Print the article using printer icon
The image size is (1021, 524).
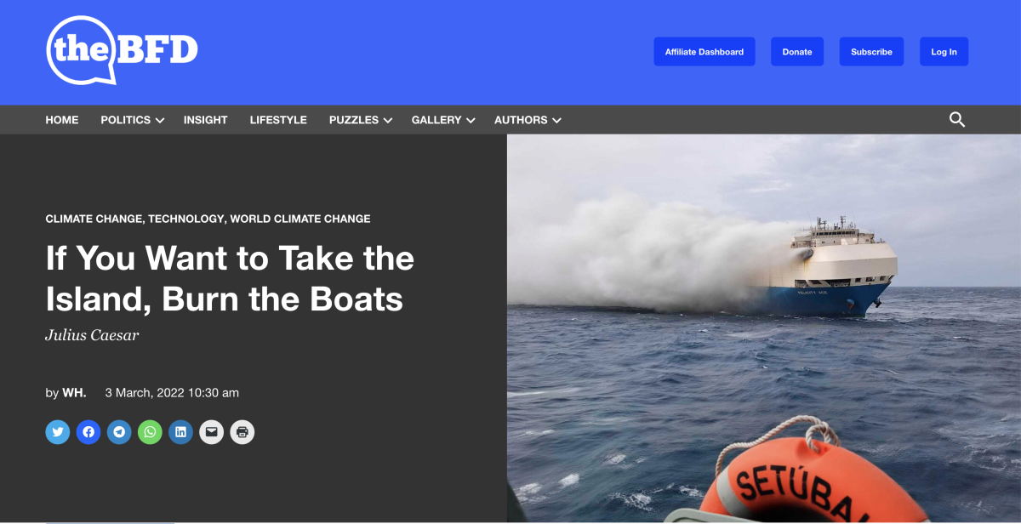[242, 432]
